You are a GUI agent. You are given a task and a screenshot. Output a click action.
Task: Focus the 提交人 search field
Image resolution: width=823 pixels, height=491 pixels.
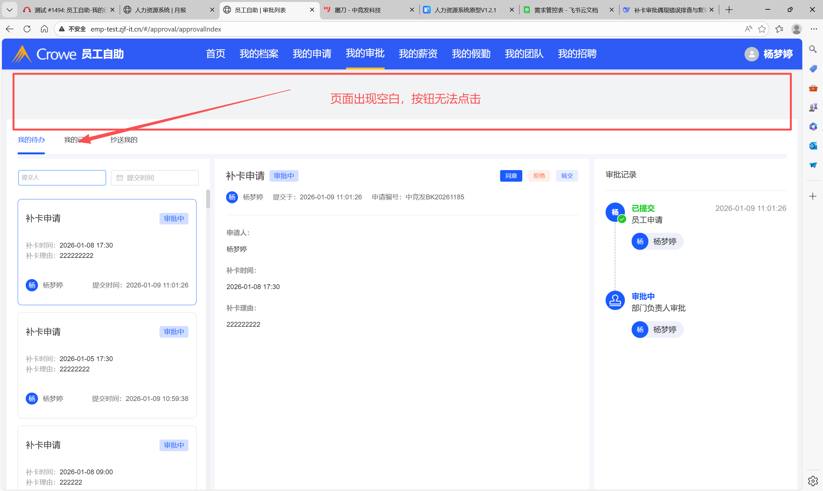click(x=62, y=178)
